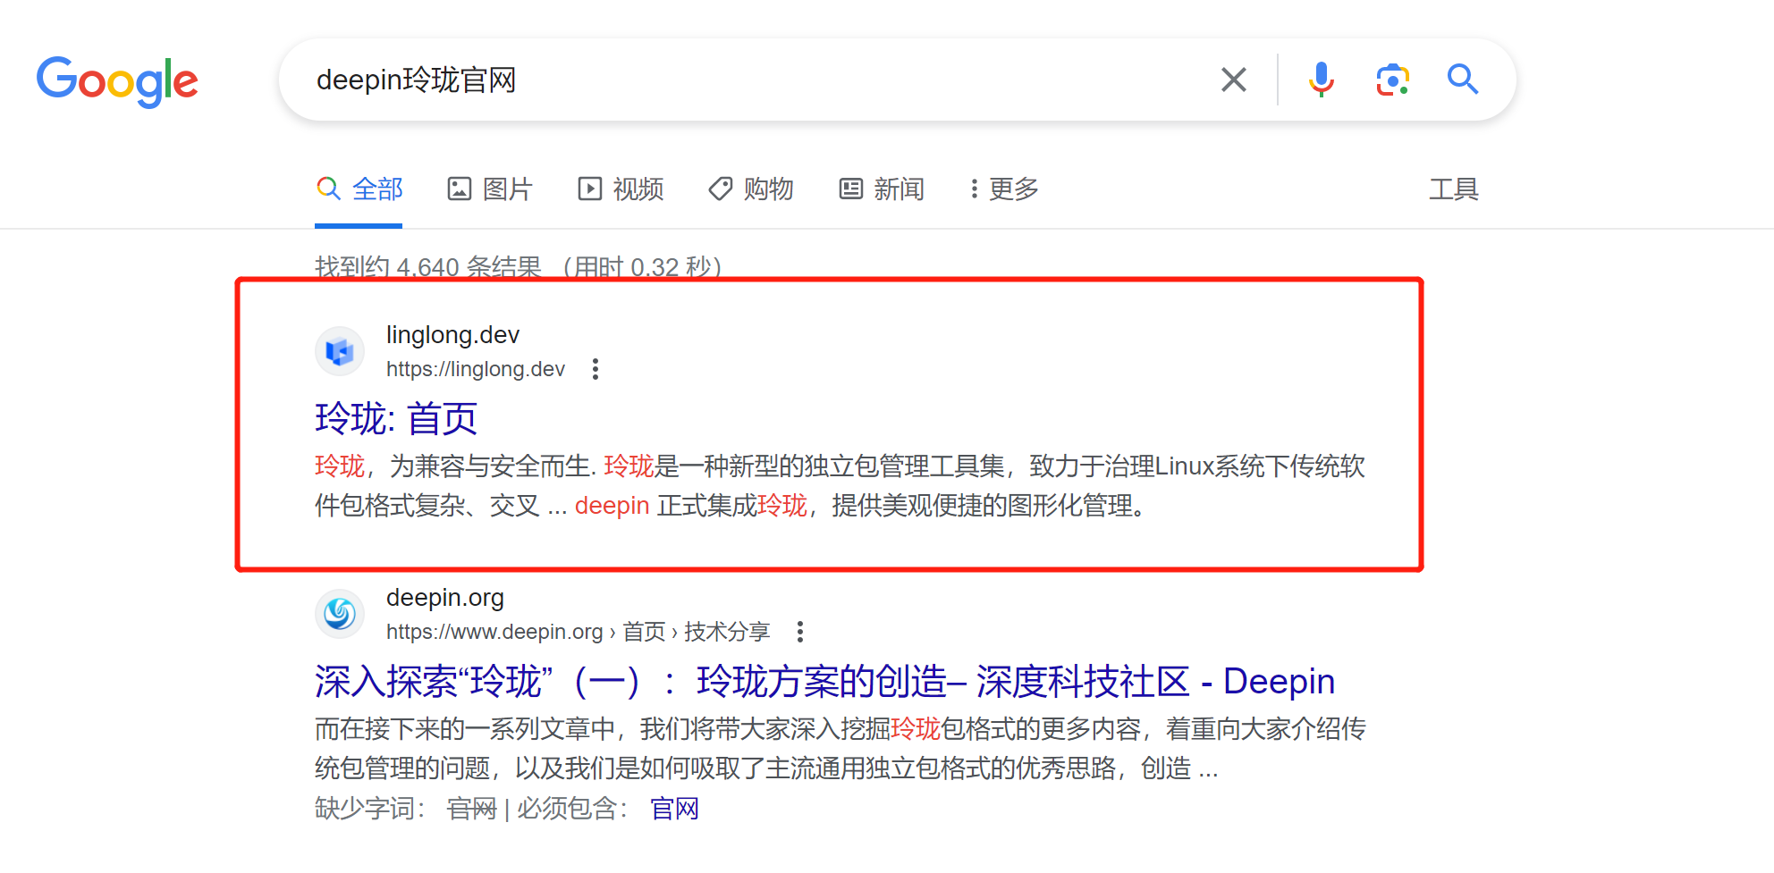Open the 工具 search tools
This screenshot has width=1774, height=873.
(1454, 189)
